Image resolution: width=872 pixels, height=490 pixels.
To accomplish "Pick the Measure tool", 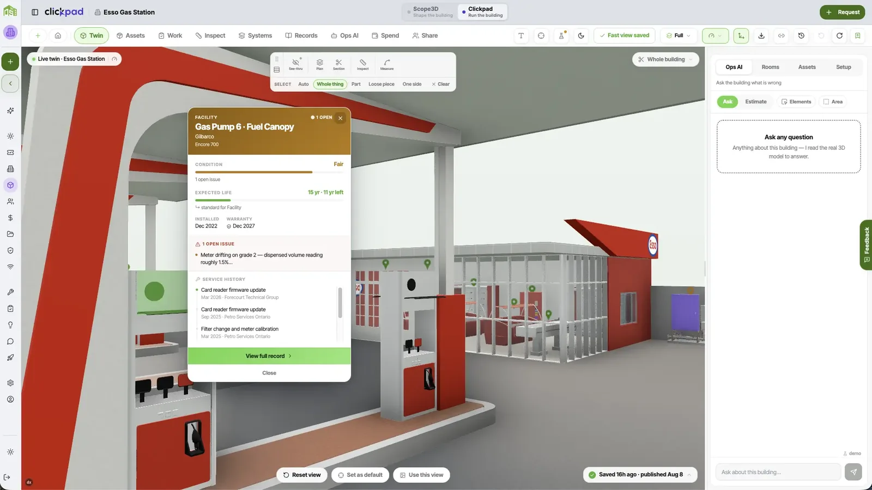I will [387, 64].
